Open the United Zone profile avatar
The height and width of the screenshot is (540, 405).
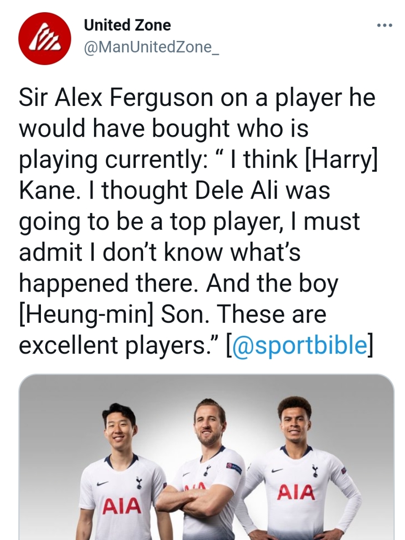coord(43,38)
